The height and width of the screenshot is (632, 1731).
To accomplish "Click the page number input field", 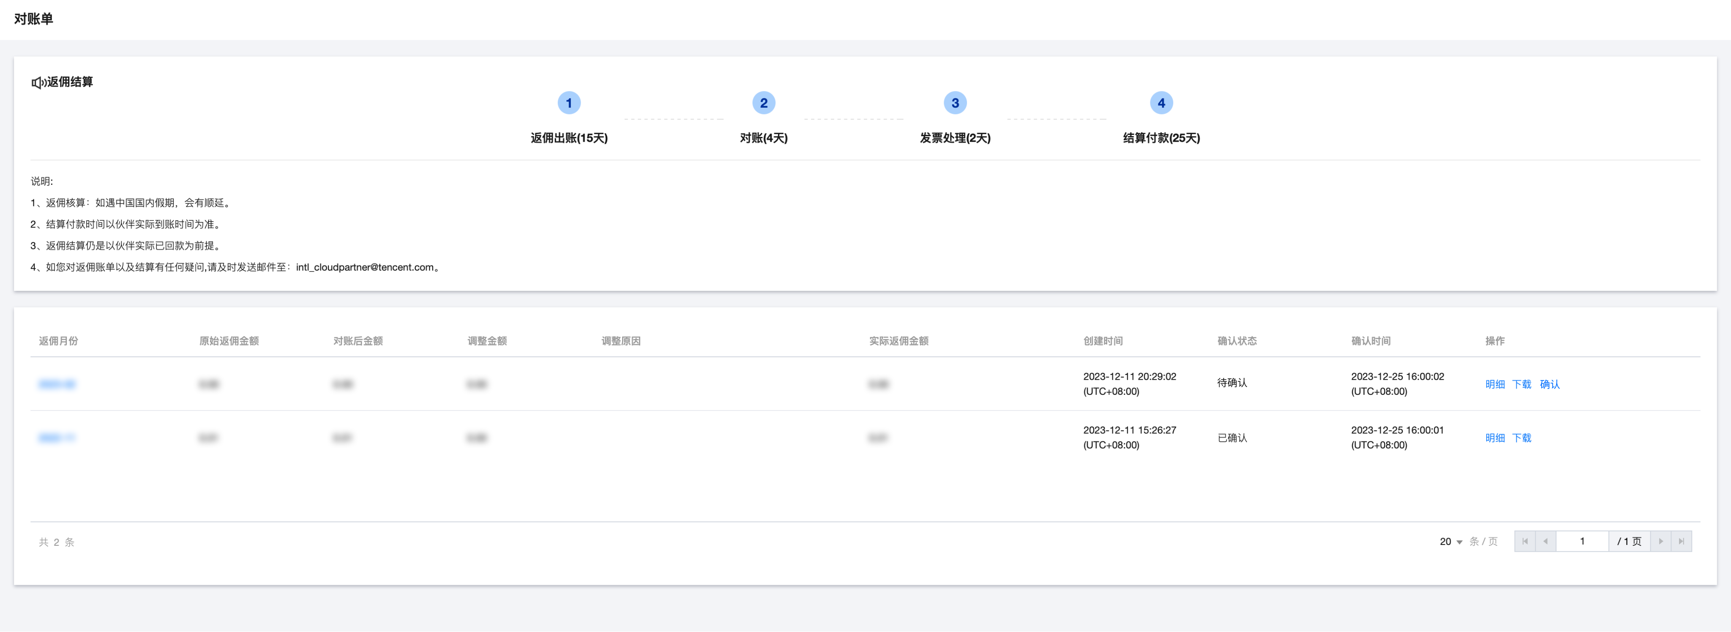I will point(1582,541).
